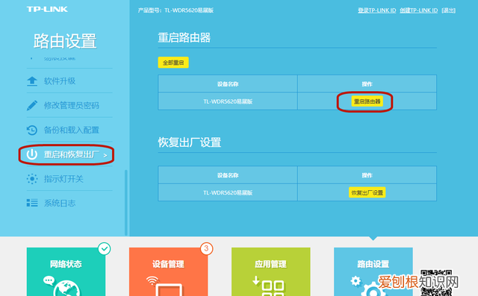Click the 路由设置 sidebar title
This screenshot has width=478, height=296.
coord(65,41)
